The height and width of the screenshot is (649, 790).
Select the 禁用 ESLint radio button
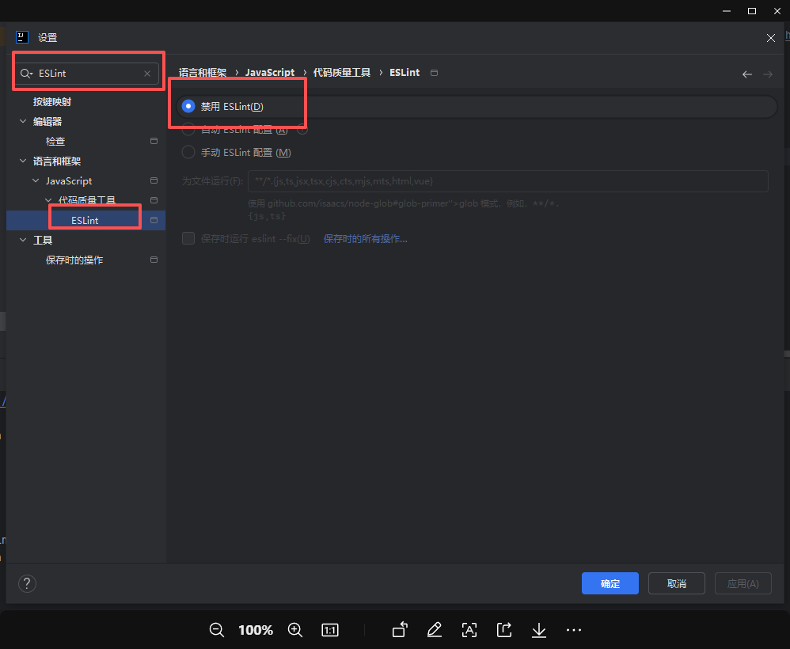(x=188, y=107)
